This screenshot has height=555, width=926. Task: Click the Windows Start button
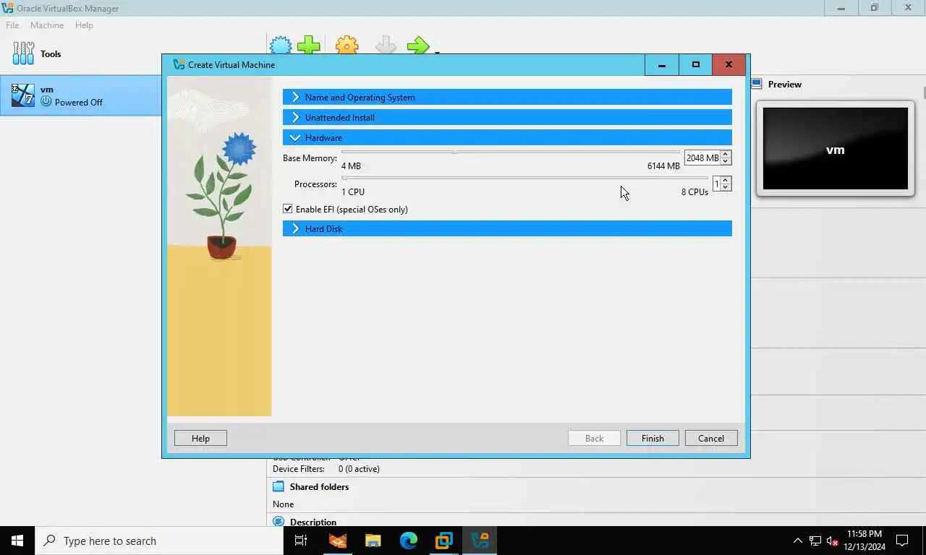tap(17, 541)
